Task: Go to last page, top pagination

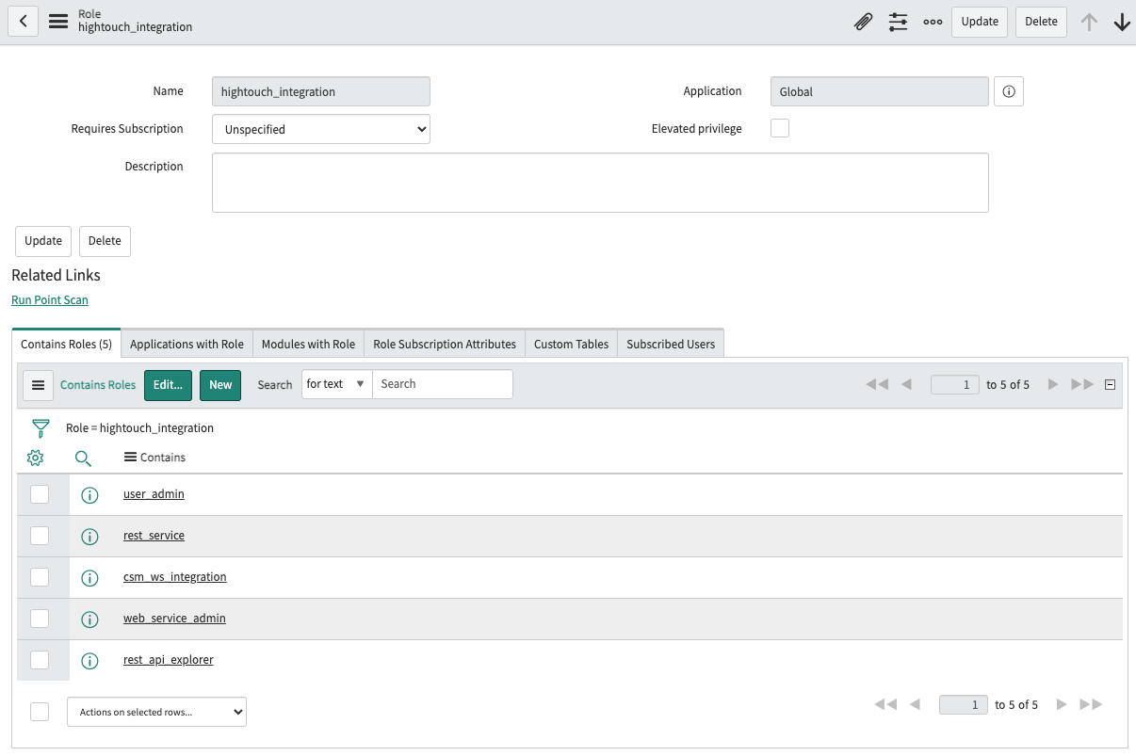Action: point(1082,384)
